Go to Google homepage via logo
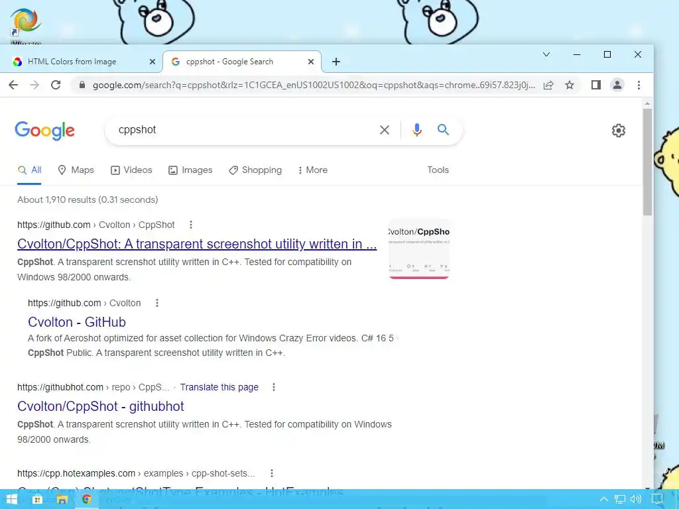The height and width of the screenshot is (509, 679). [x=44, y=131]
